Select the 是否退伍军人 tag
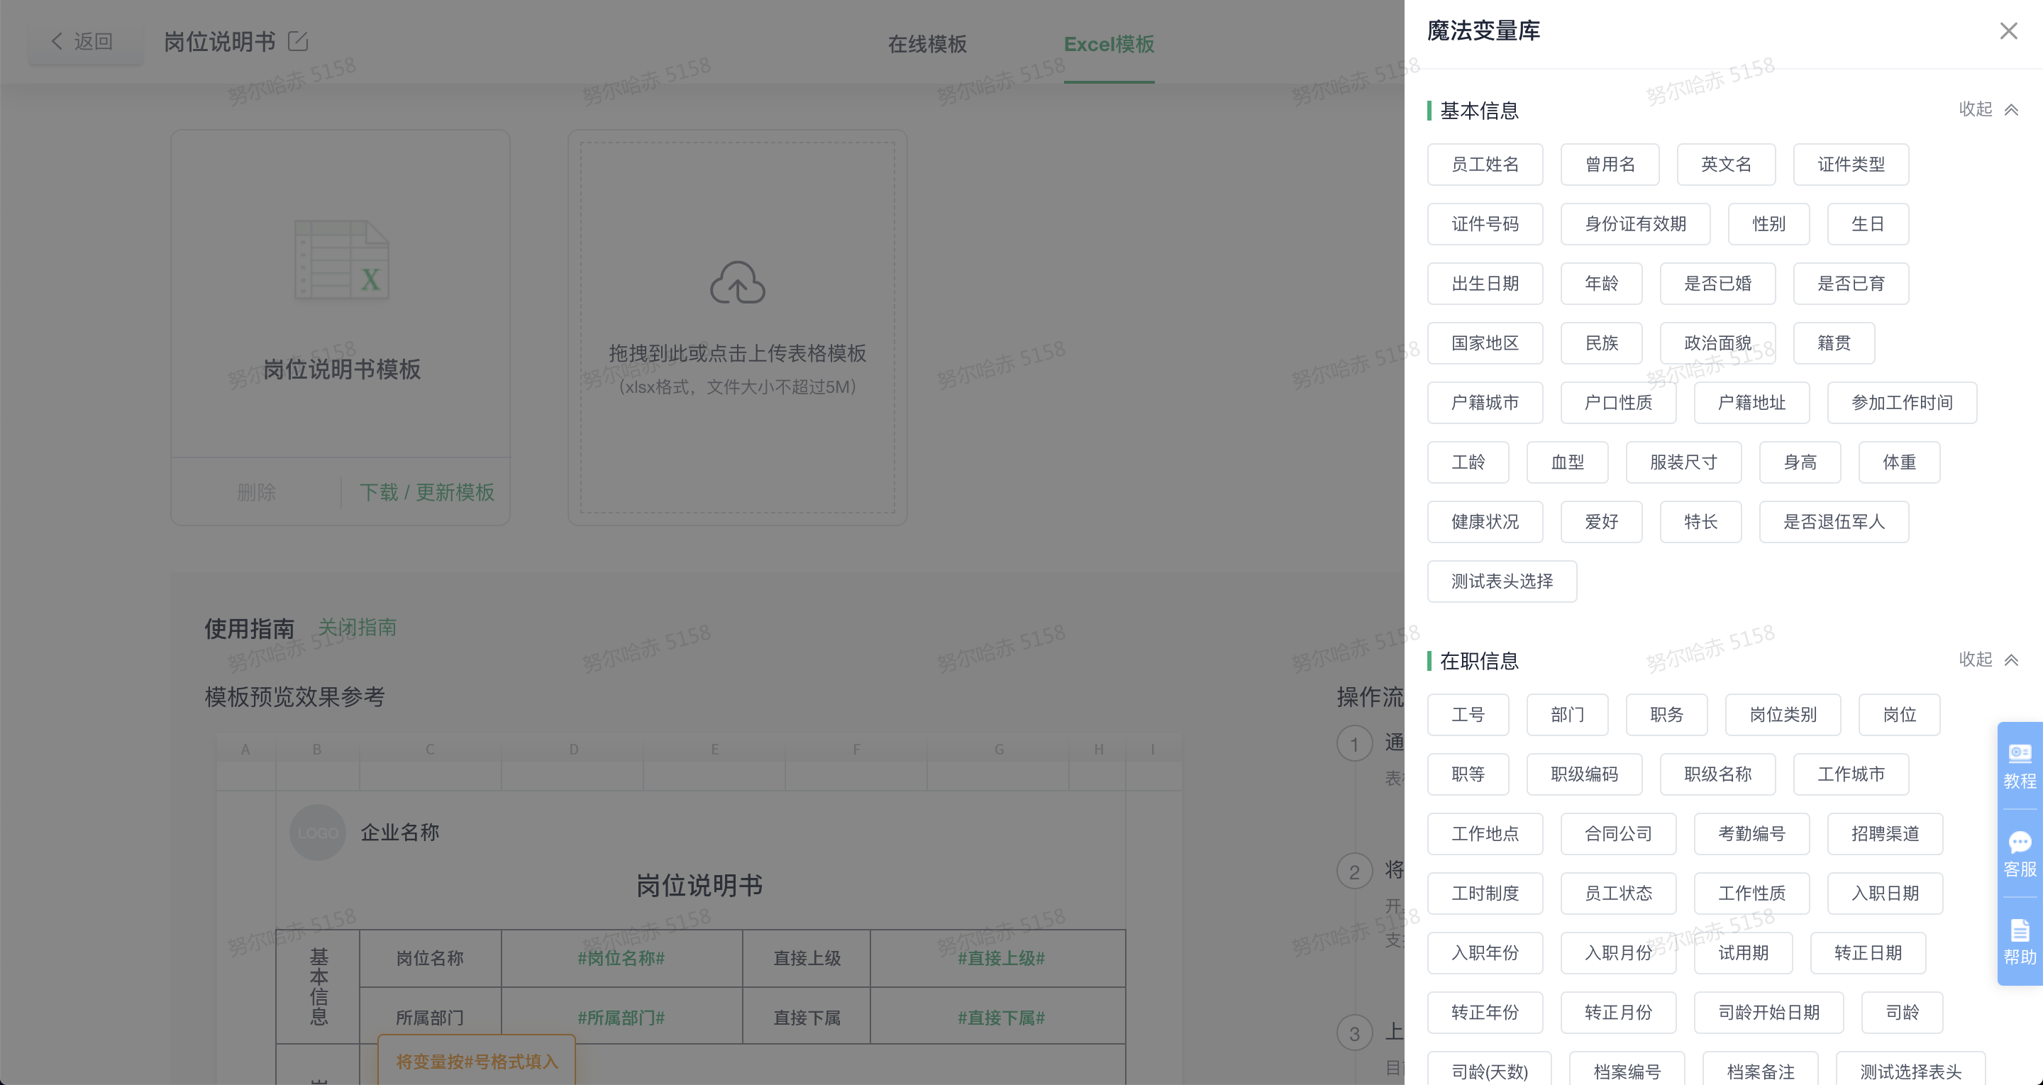2043x1085 pixels. [1834, 521]
